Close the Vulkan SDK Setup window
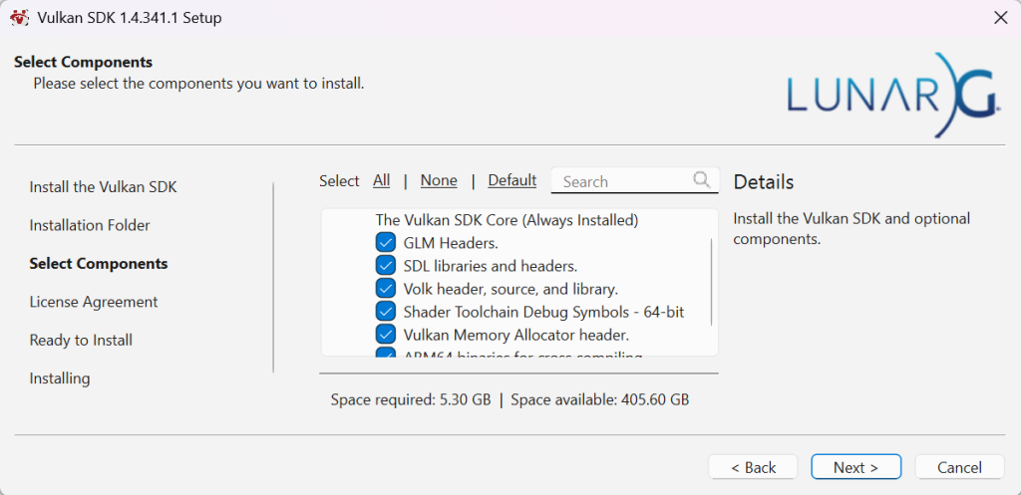The image size is (1021, 495). [x=1000, y=18]
